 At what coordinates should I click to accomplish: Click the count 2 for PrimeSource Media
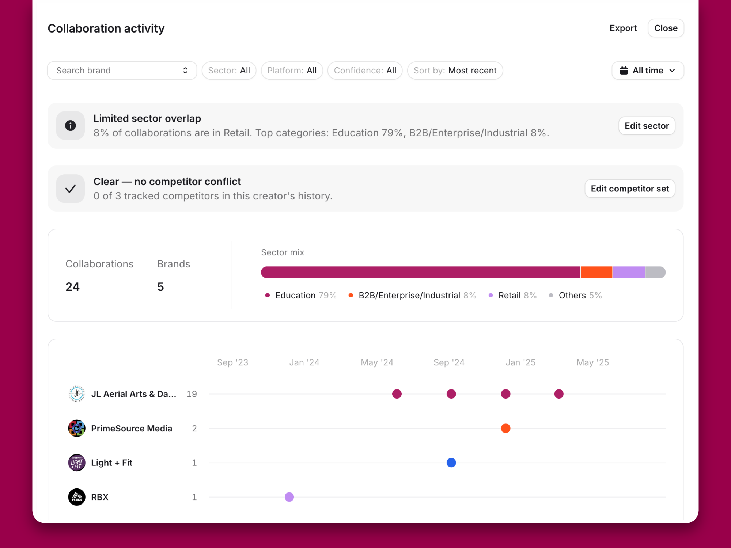[194, 428]
